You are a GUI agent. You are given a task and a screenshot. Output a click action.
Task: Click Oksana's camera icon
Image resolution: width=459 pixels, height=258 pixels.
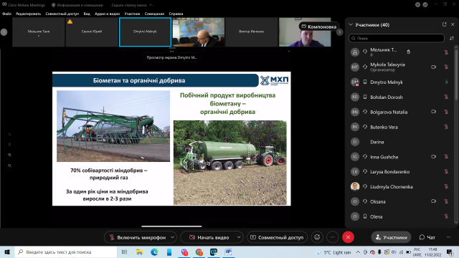click(x=433, y=201)
